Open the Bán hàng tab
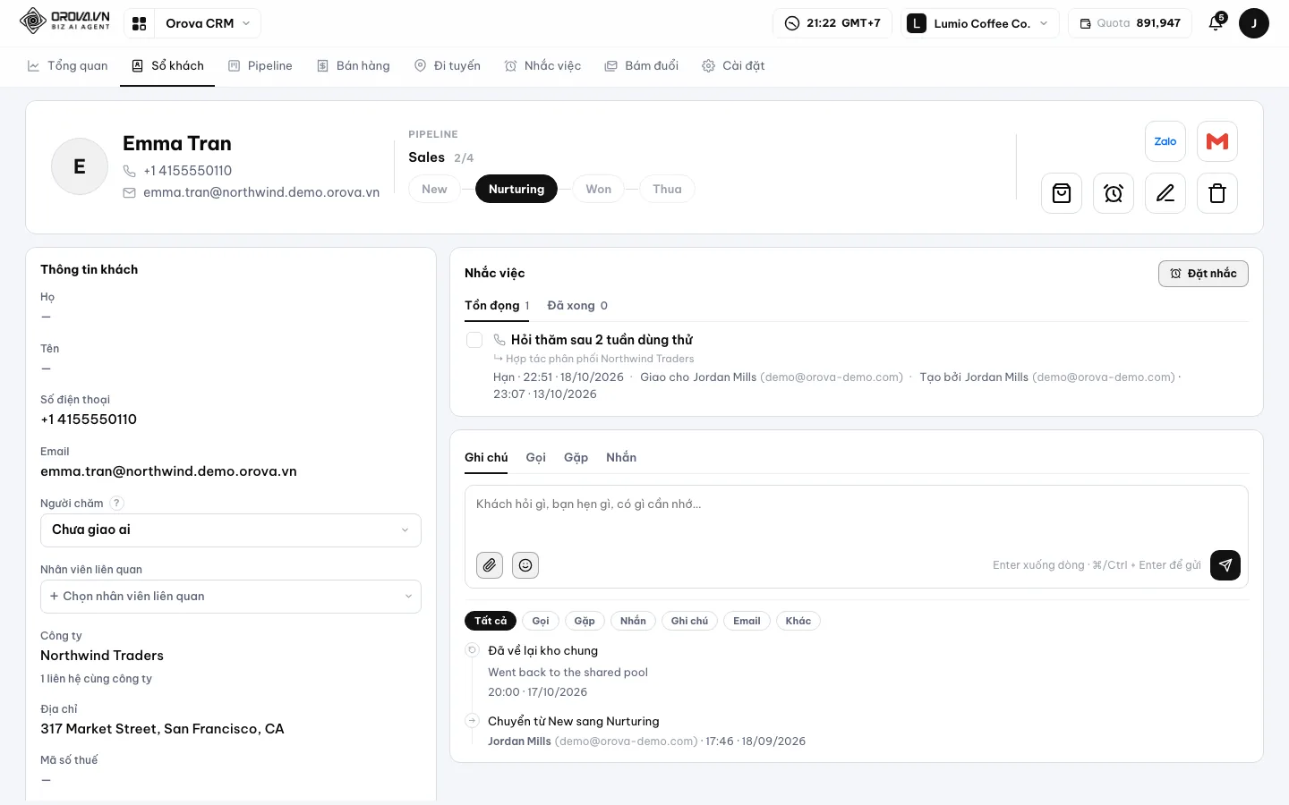This screenshot has height=805, width=1289. point(354,66)
